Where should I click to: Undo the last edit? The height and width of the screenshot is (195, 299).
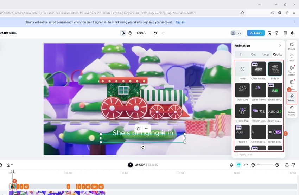coord(155,33)
